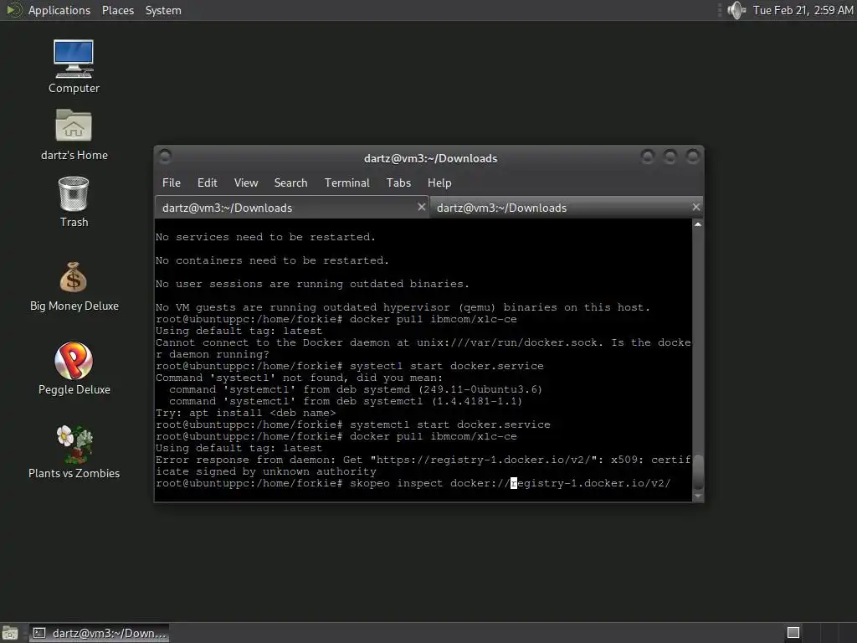The height and width of the screenshot is (643, 857).
Task: Click the terminal window menu button at title bar left
Action: point(165,157)
